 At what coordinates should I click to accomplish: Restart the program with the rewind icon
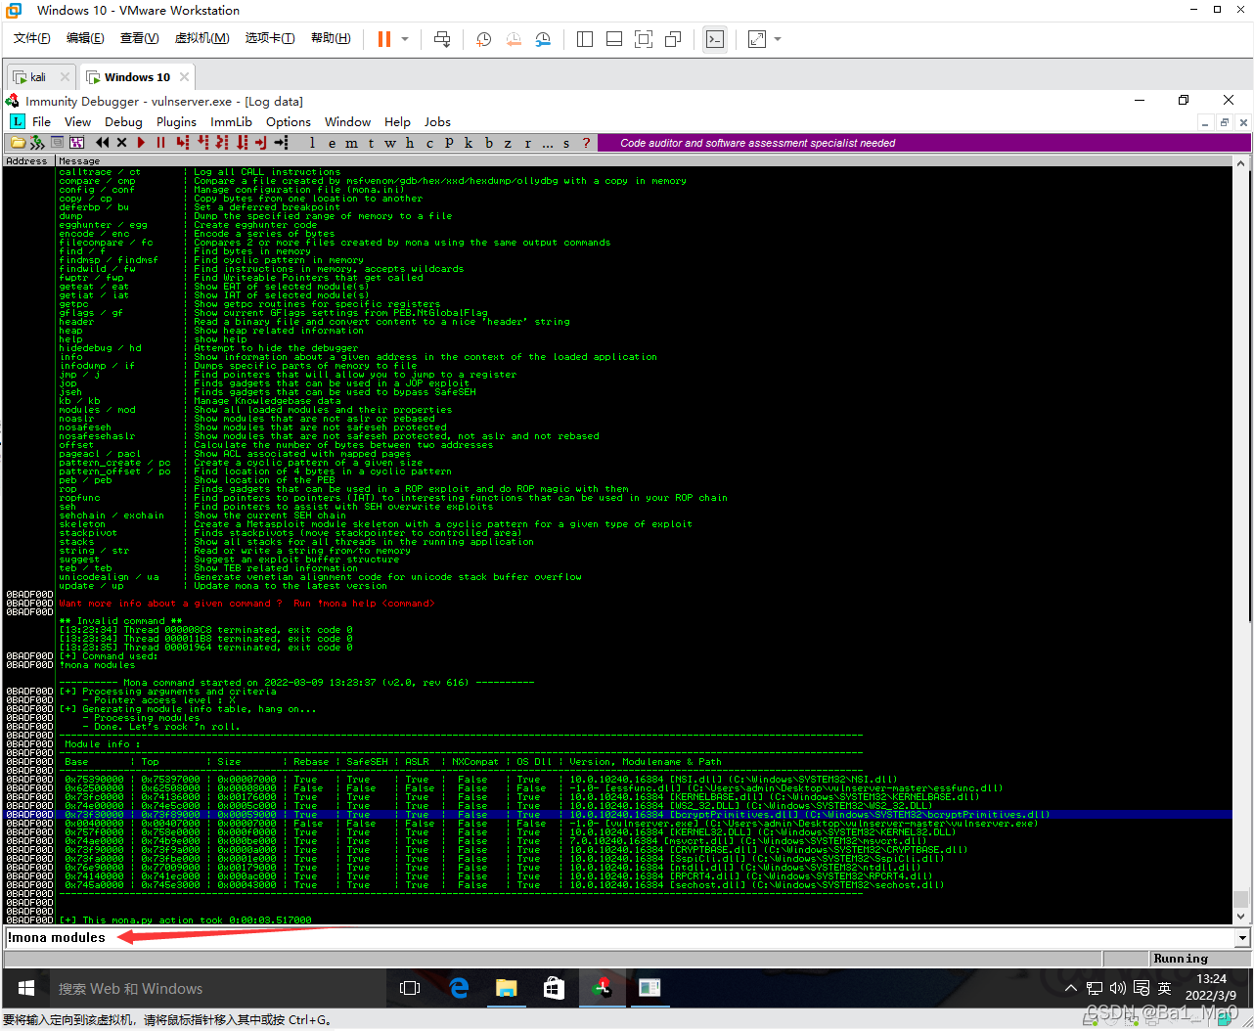click(x=102, y=143)
